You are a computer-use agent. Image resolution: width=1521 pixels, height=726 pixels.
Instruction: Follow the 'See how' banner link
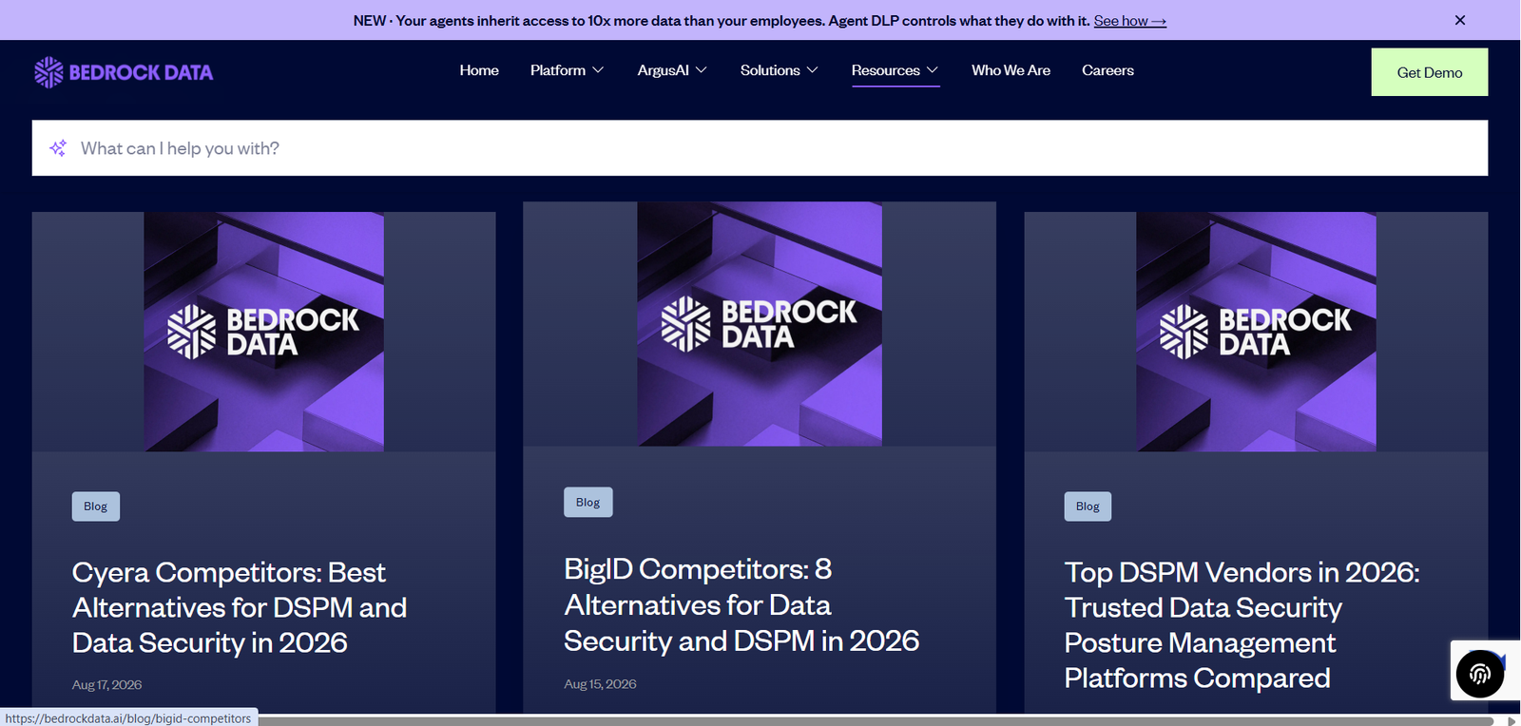1129,20
